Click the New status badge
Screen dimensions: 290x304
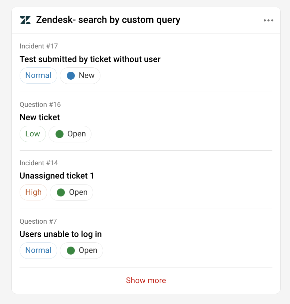pos(80,76)
